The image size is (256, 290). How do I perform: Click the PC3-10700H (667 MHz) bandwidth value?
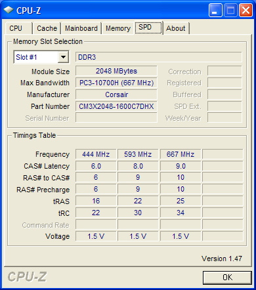point(116,83)
